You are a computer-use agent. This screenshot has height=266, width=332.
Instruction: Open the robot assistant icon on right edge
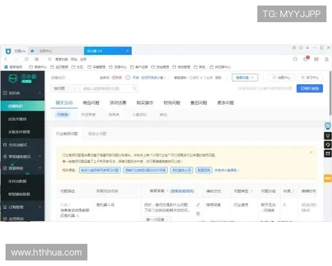(x=328, y=126)
